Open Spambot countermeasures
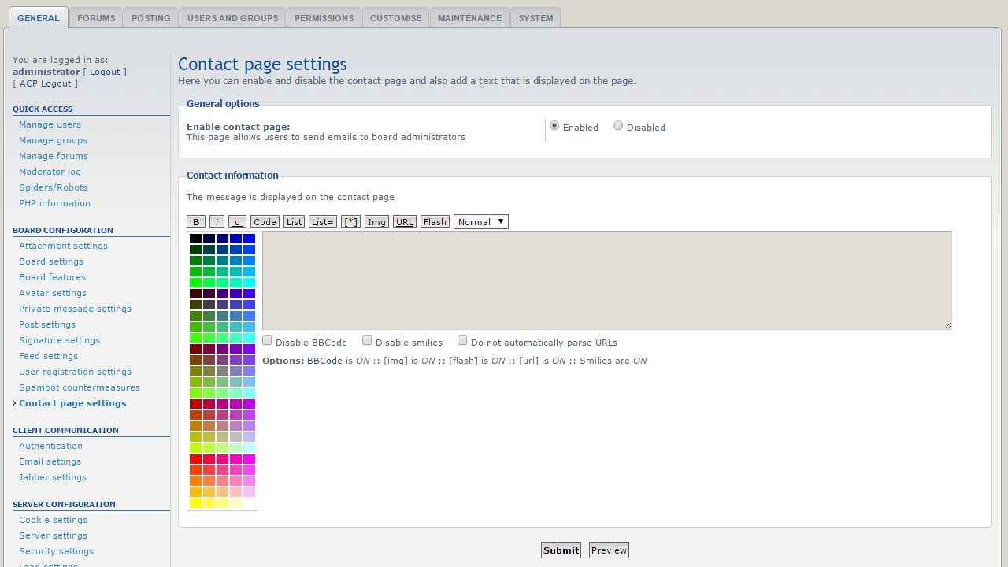Image resolution: width=1008 pixels, height=567 pixels. point(80,387)
